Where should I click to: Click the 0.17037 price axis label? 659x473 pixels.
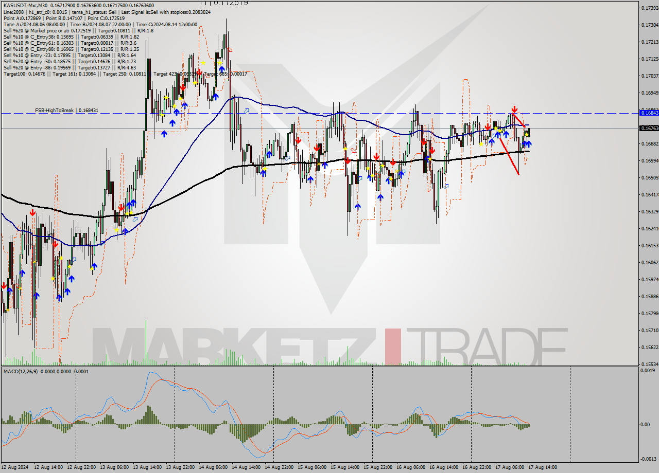point(649,76)
